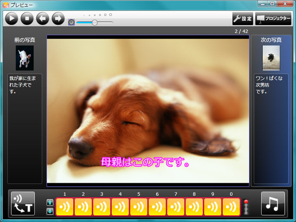The width and height of the screenshot is (296, 222).
Task: Select the next photo thumbnail
Action: 271,58
